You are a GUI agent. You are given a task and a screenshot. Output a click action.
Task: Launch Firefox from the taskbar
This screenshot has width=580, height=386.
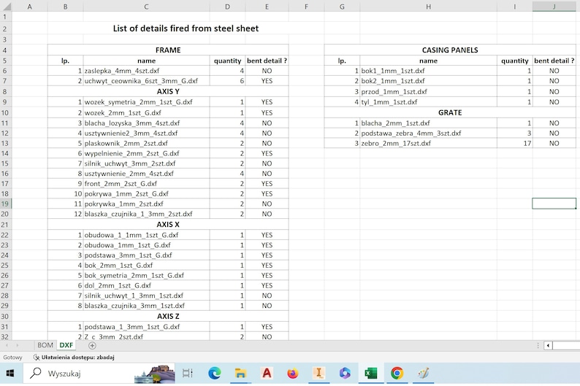(293, 374)
